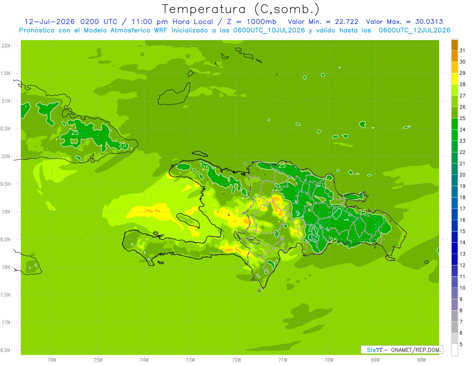473x365 pixels.
Task: Click the latitude label "18N"
Action: pyautogui.click(x=7, y=267)
